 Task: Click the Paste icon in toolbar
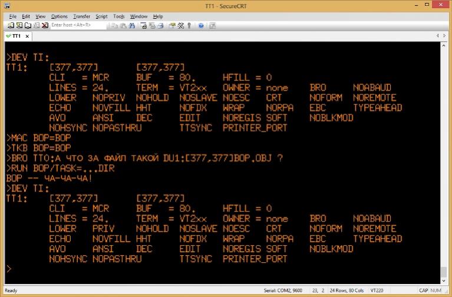tap(123, 25)
